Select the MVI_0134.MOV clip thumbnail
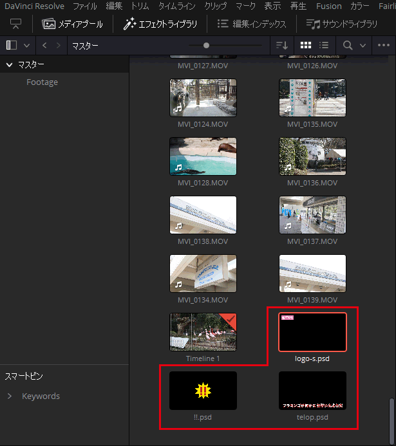This screenshot has width=396, height=446. 203,274
